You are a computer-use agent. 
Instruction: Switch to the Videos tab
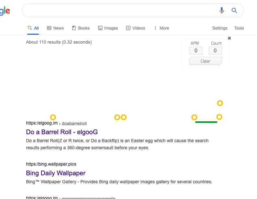coord(136,28)
